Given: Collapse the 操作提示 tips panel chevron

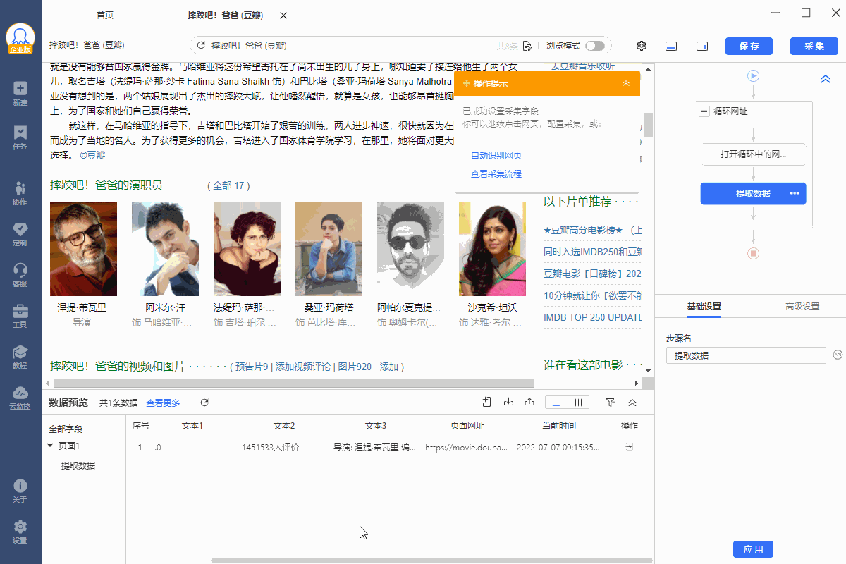Looking at the screenshot, I should [626, 83].
